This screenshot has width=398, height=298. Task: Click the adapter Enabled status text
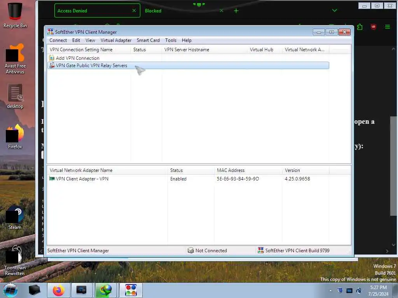tap(178, 178)
